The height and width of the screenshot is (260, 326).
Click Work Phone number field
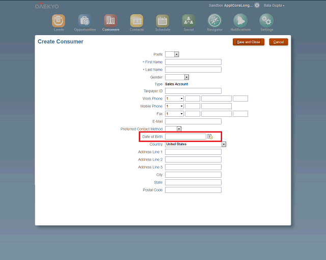click(x=216, y=99)
